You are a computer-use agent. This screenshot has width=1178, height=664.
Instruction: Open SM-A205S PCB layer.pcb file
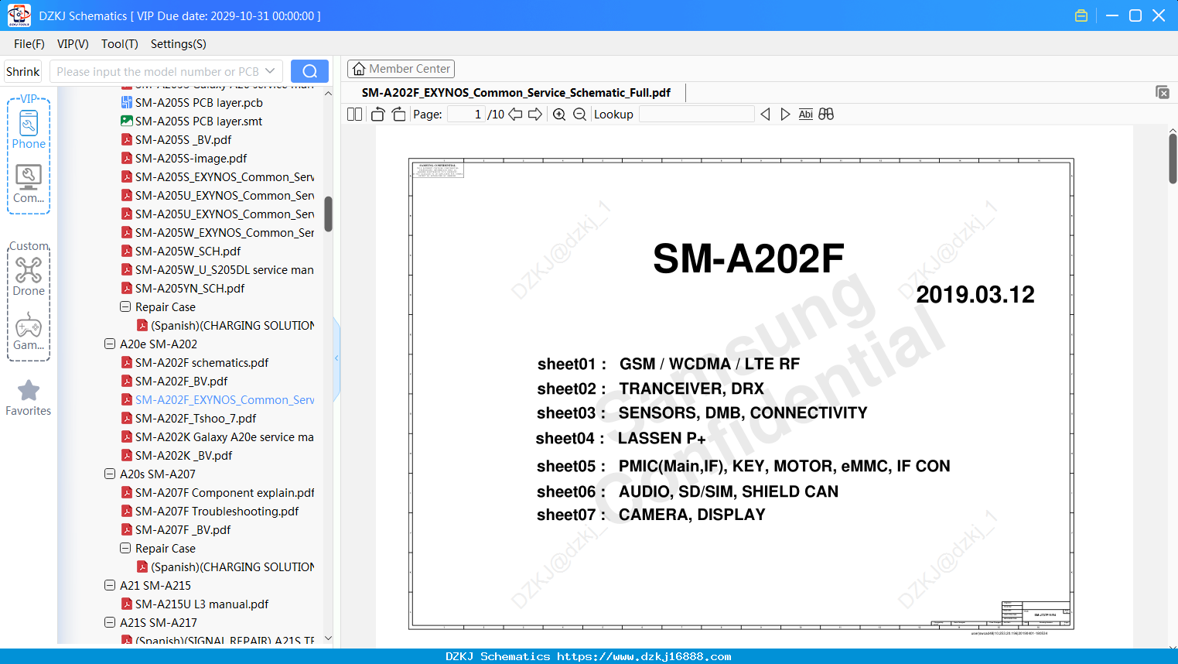[199, 102]
